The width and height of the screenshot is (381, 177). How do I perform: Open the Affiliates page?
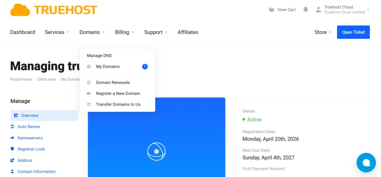click(188, 32)
